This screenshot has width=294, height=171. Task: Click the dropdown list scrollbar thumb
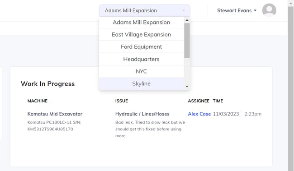click(x=187, y=41)
